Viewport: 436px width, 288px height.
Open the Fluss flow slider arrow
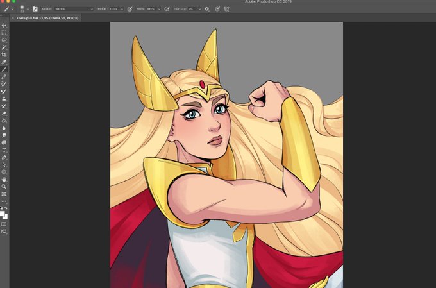tap(159, 9)
